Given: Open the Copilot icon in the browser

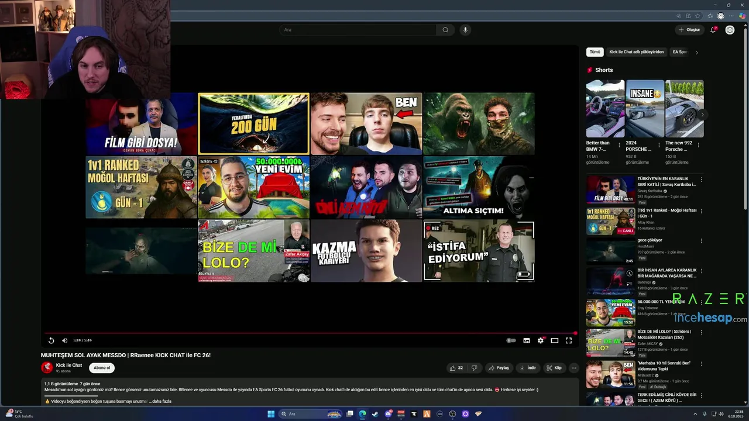Looking at the screenshot, I should (x=743, y=16).
